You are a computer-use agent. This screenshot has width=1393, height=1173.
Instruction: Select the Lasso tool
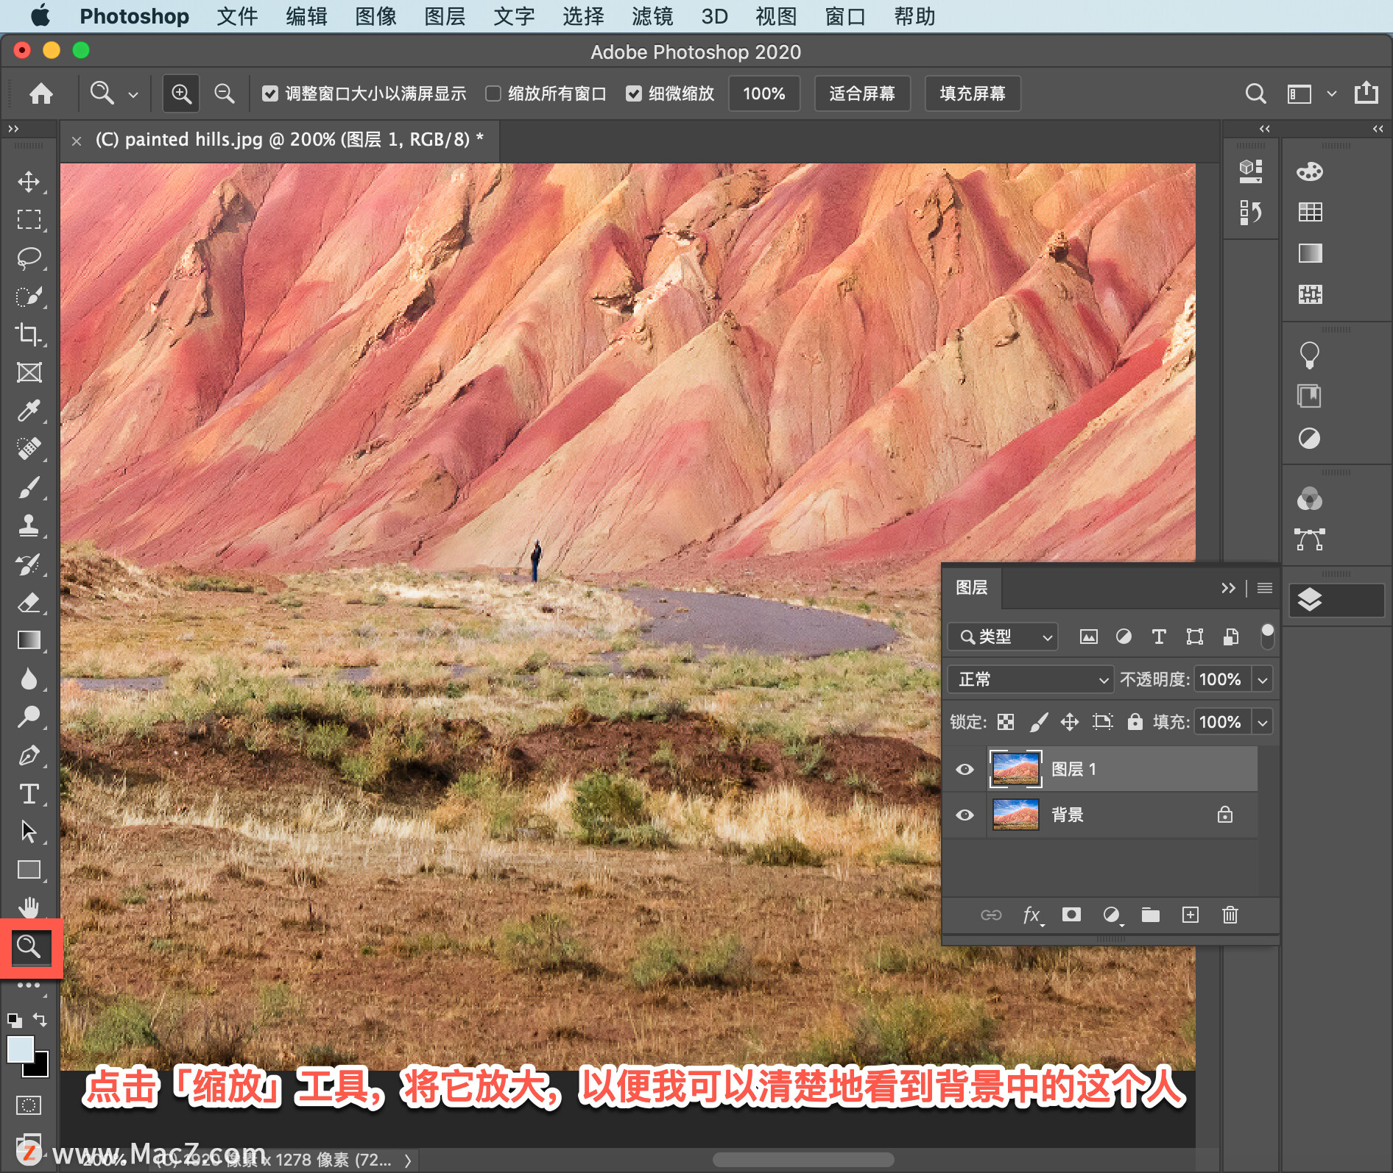click(x=29, y=258)
